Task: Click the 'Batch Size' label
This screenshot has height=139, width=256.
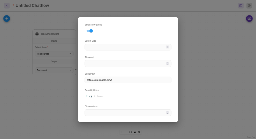Action: [x=90, y=41]
